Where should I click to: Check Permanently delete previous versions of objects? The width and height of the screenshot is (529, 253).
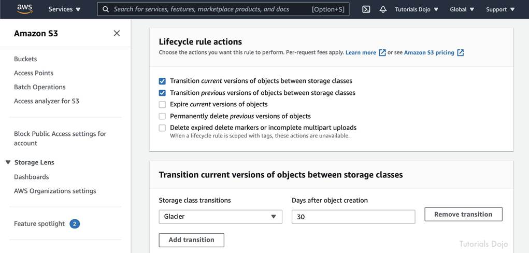pos(162,116)
